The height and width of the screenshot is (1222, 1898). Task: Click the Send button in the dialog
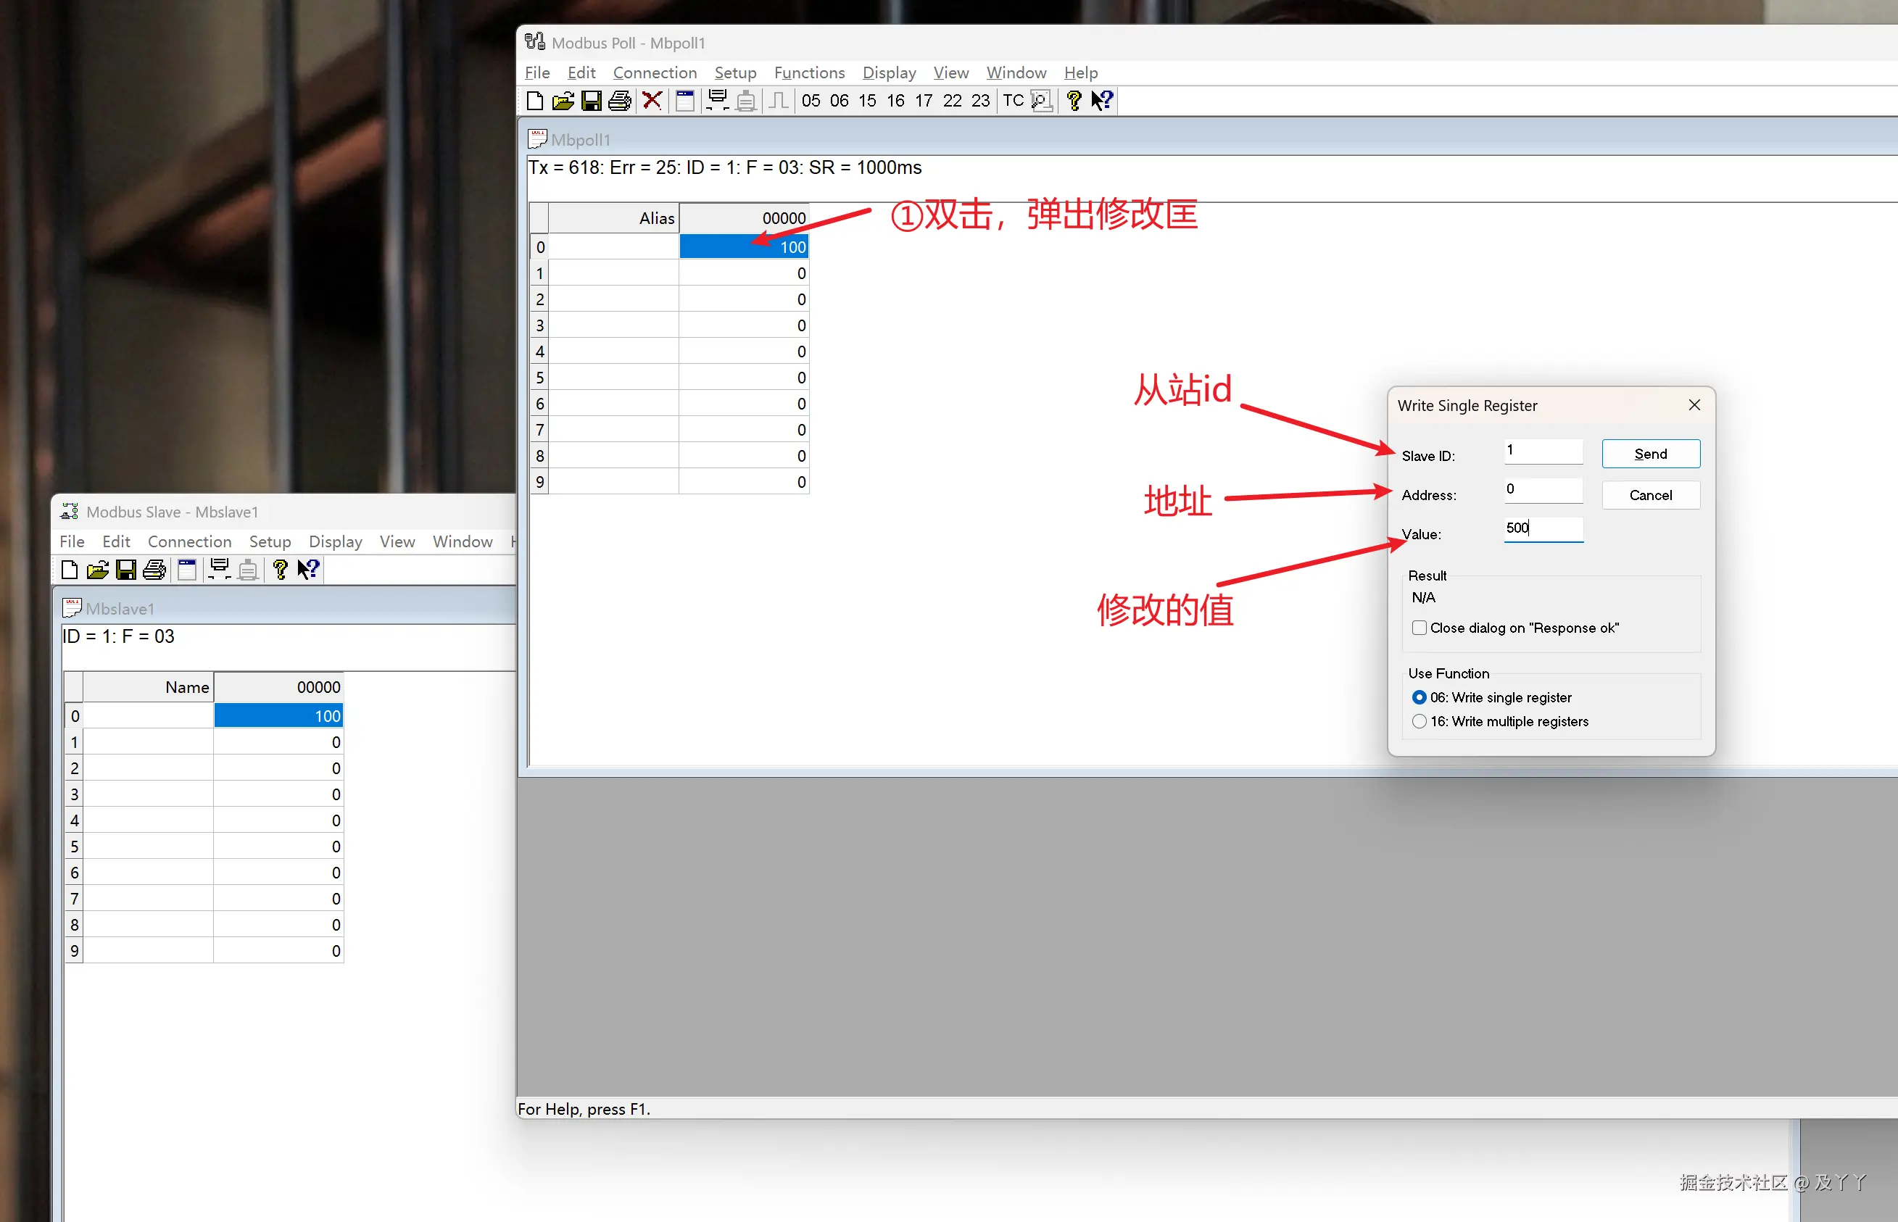click(x=1651, y=454)
